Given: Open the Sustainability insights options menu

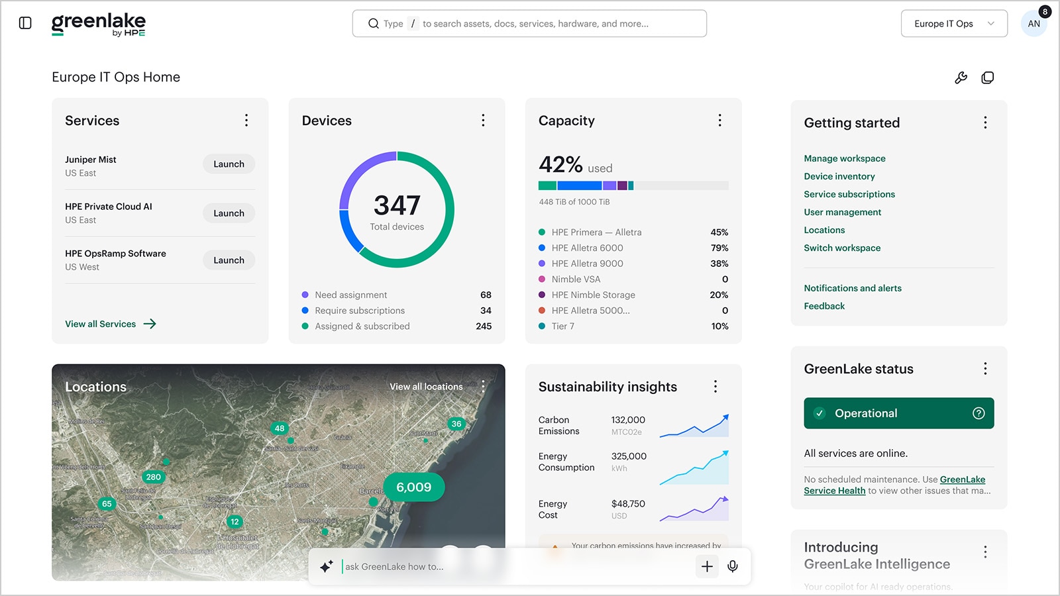Looking at the screenshot, I should click(x=715, y=386).
